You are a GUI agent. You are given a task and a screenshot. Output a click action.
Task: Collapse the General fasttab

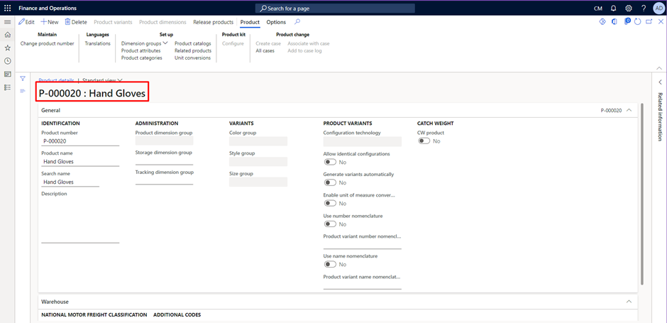coord(629,110)
